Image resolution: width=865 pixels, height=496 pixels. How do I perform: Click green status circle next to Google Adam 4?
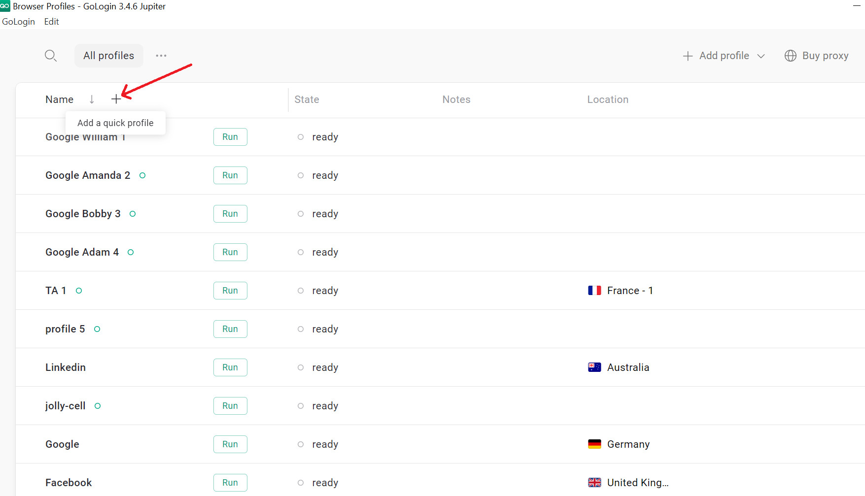131,252
